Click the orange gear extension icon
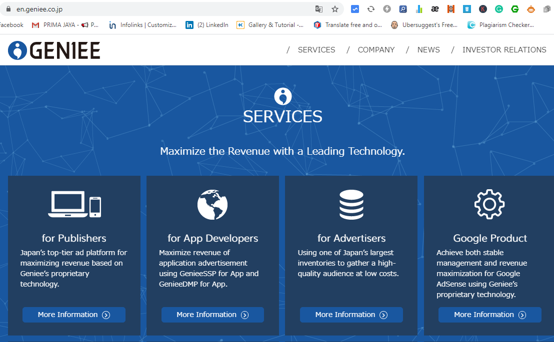554x342 pixels. (451, 9)
